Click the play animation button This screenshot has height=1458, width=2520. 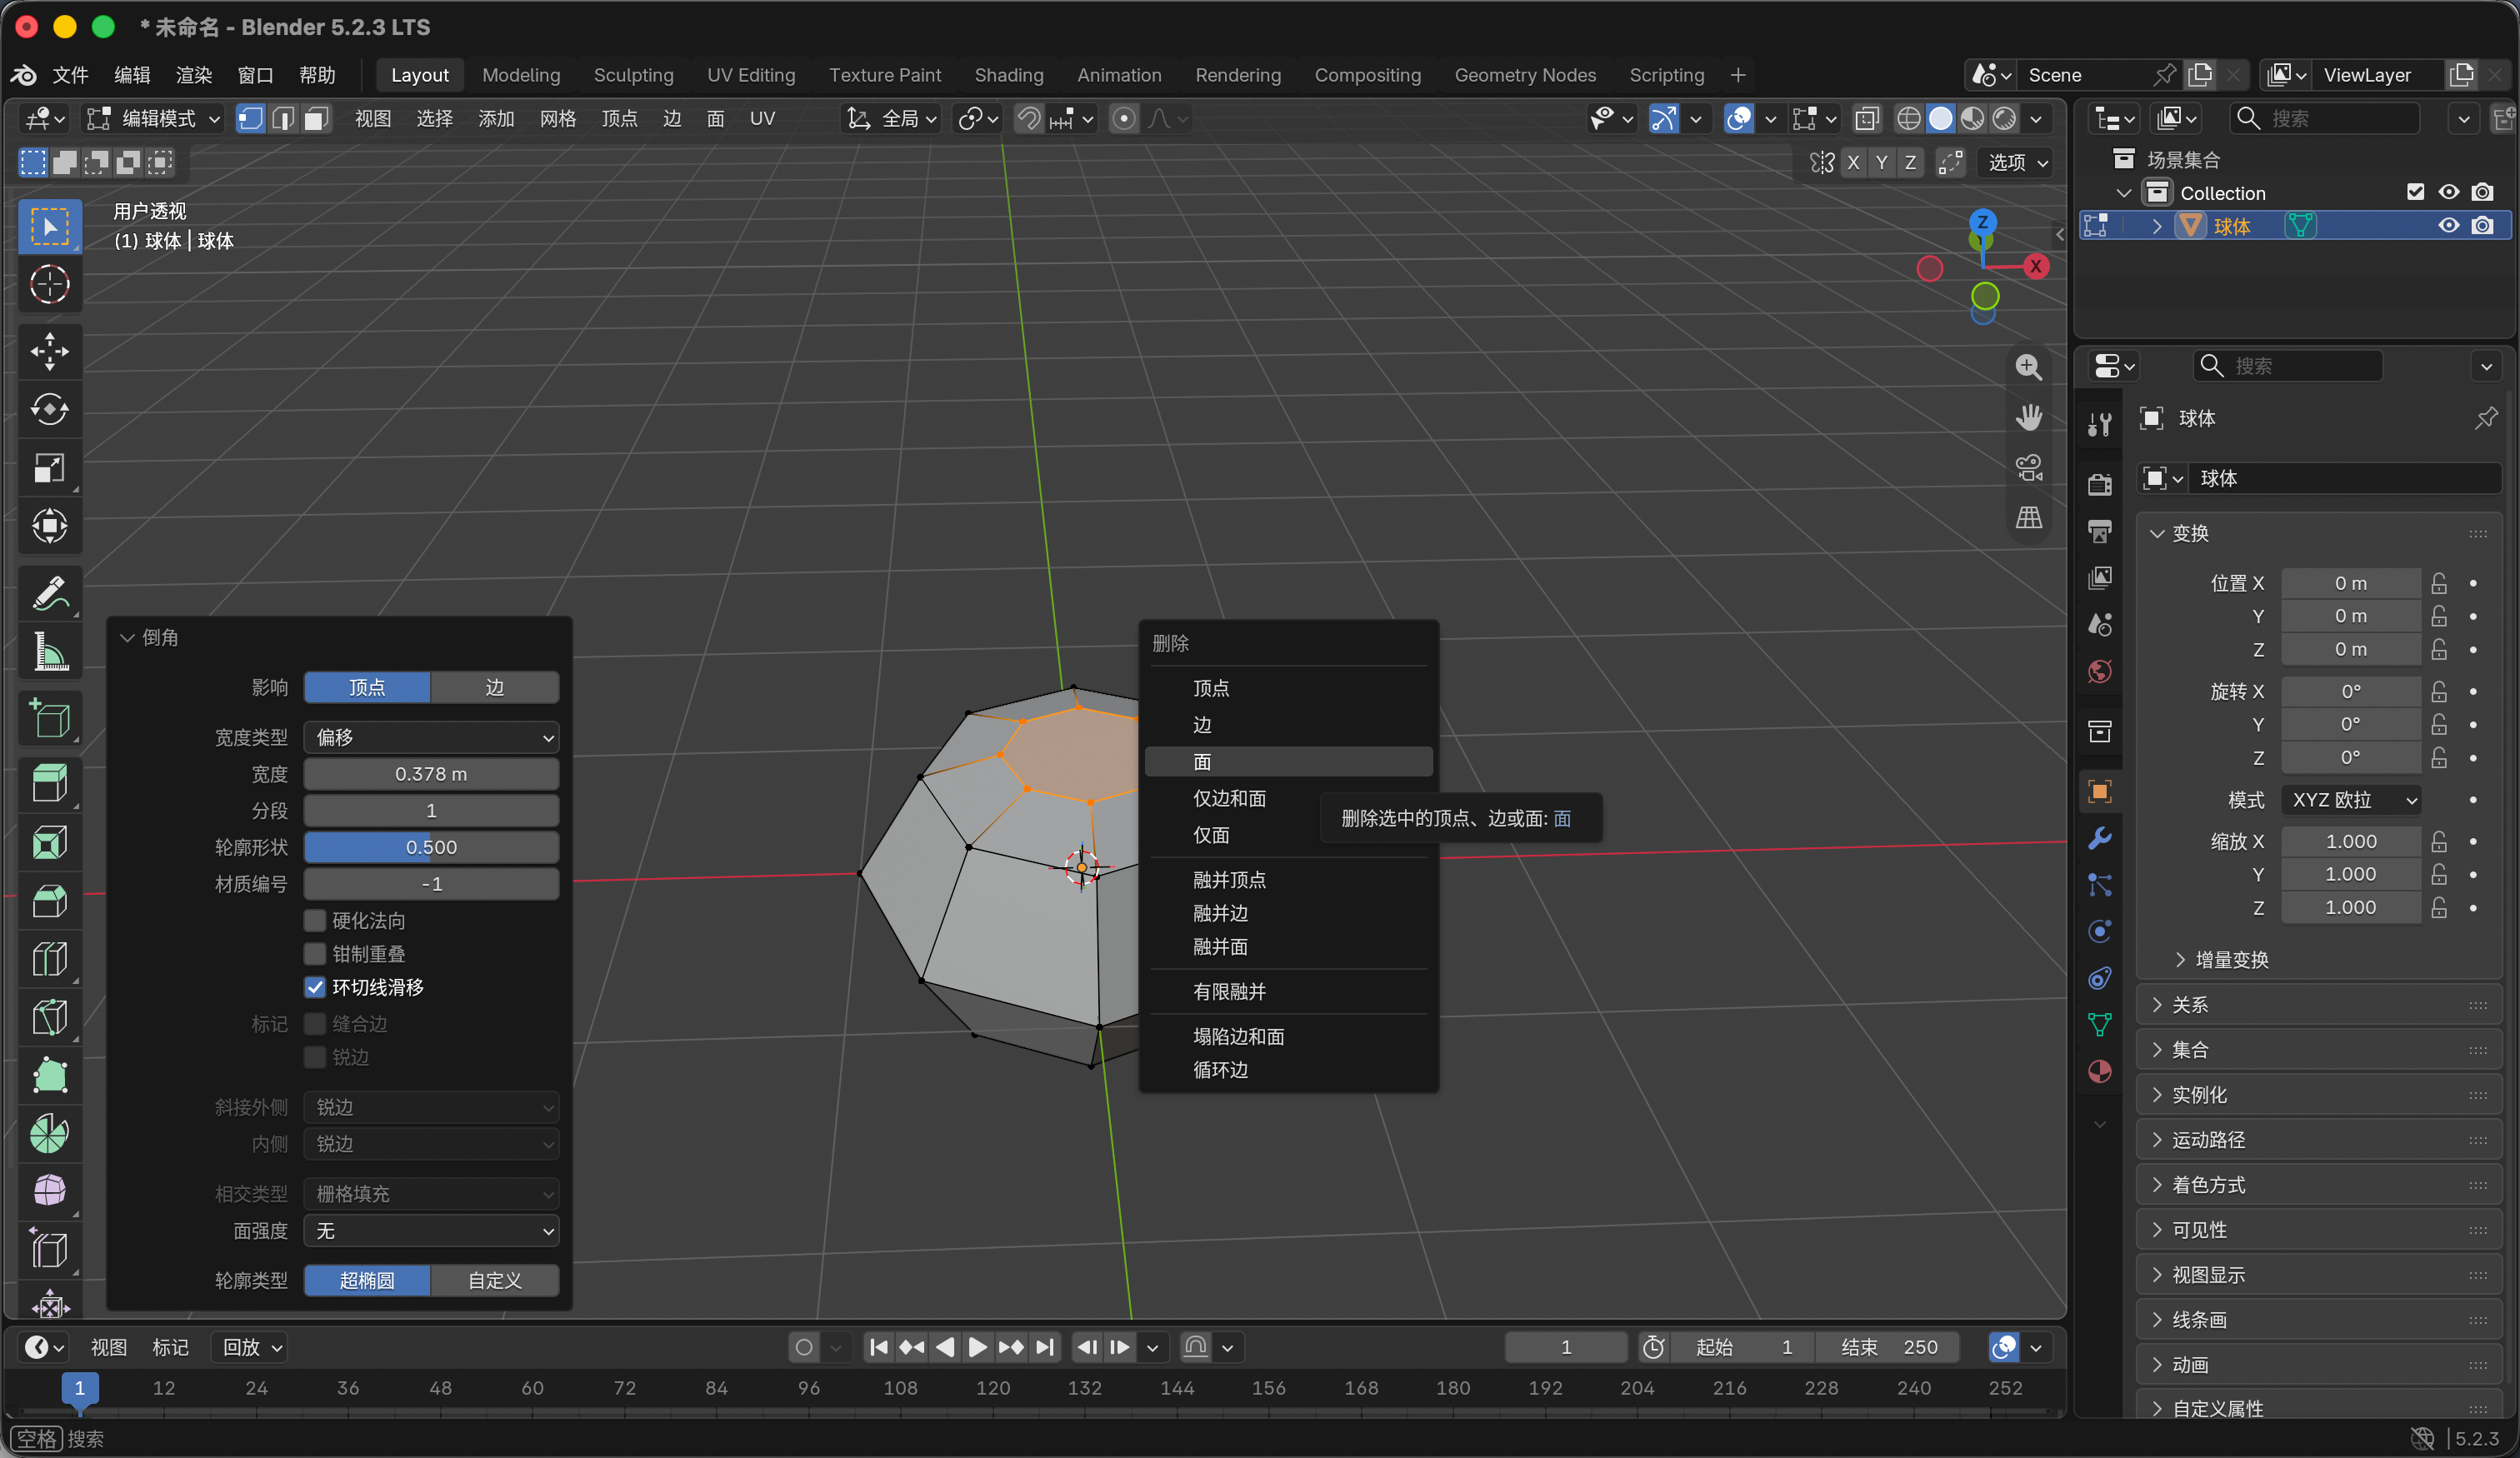(977, 1348)
